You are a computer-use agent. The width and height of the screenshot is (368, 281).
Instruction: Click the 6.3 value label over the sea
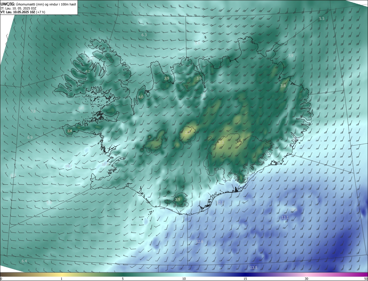point(144,35)
